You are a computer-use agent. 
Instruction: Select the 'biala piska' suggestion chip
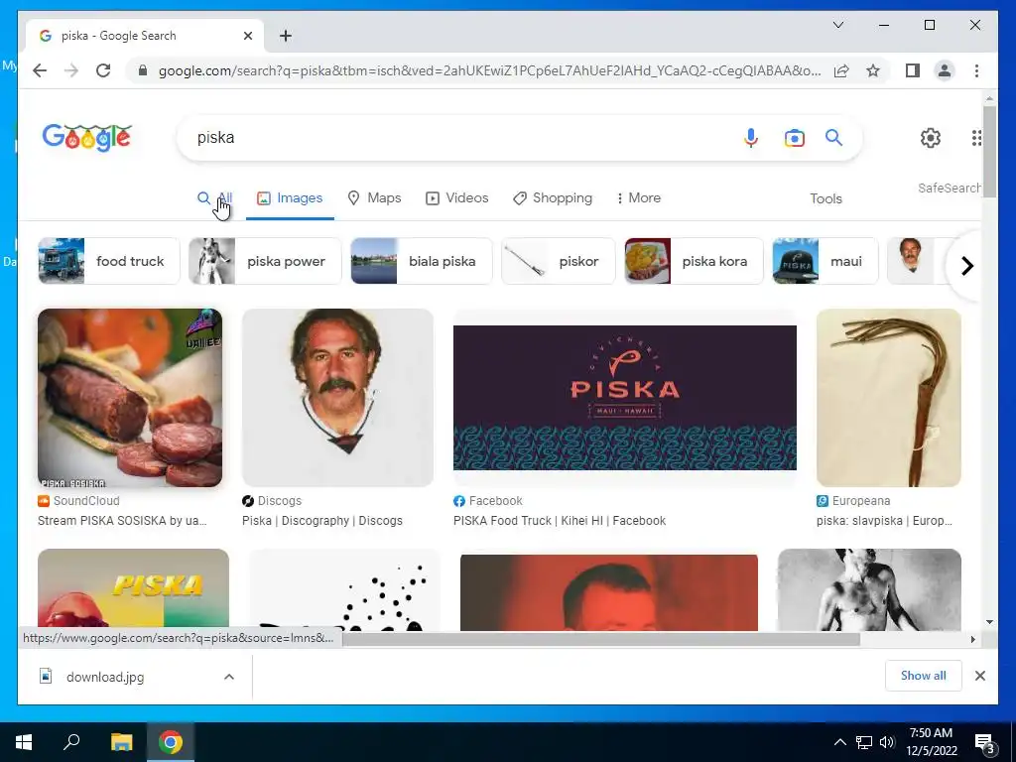(421, 261)
